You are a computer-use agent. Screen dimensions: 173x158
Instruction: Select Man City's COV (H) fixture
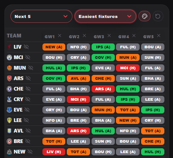pyautogui.click(x=103, y=58)
